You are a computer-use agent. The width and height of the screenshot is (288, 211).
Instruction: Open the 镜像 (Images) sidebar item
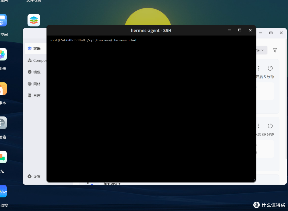point(34,72)
